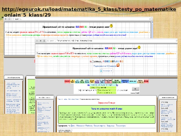Click the orange RSS feed icon
Image resolution: width=181 pixels, height=136 pixels.
click(118, 65)
